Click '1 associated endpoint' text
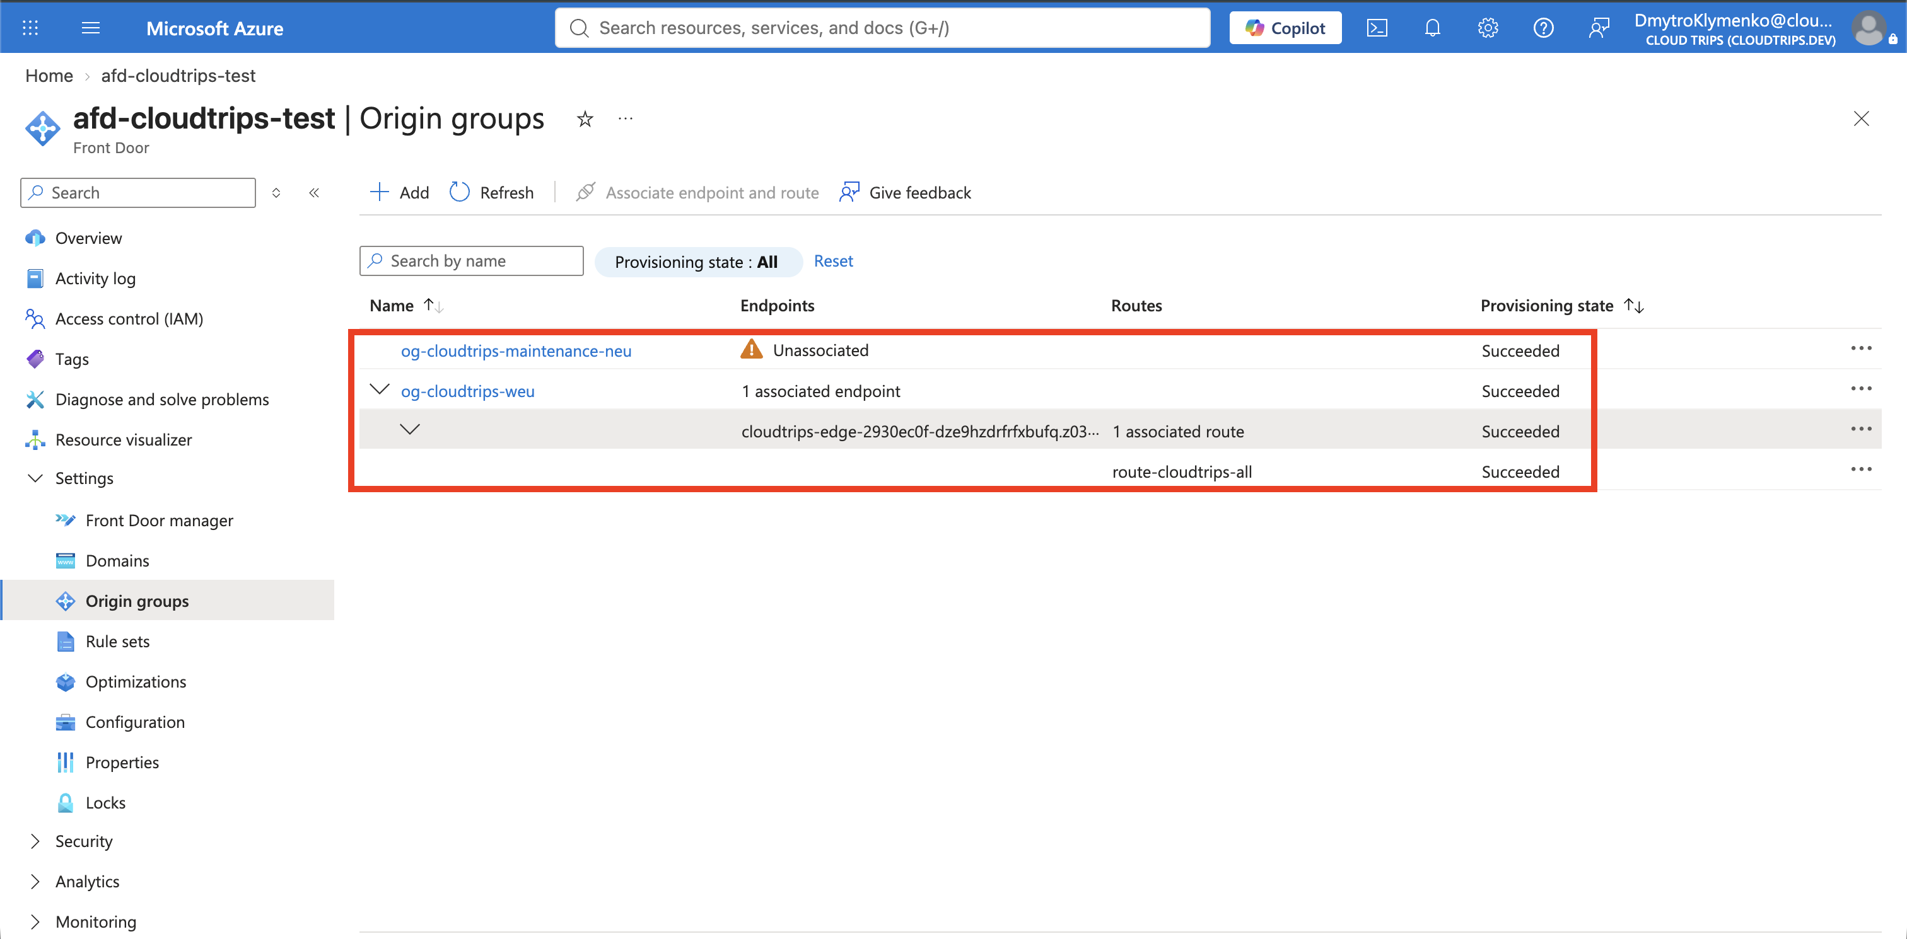 click(821, 391)
